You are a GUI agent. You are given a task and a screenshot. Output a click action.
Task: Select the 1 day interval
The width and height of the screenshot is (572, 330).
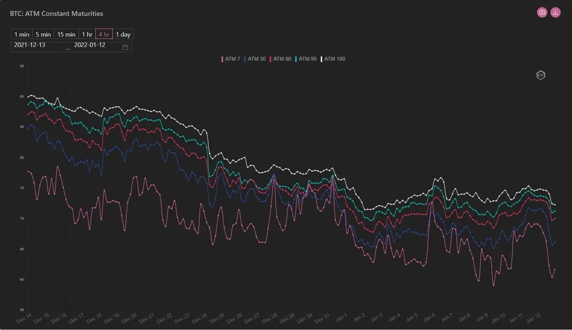pyautogui.click(x=123, y=34)
